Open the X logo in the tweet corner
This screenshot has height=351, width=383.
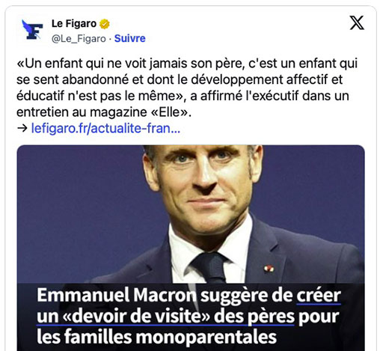pos(357,22)
